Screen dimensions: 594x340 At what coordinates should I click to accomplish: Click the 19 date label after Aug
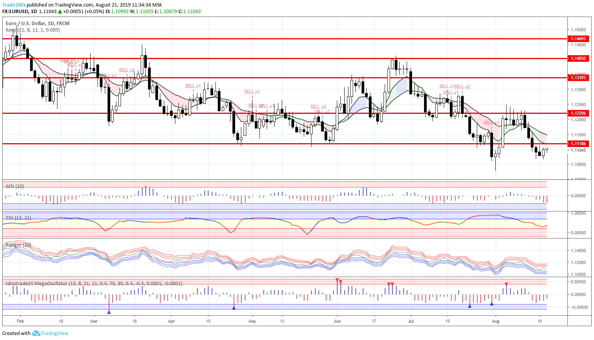tap(540, 321)
